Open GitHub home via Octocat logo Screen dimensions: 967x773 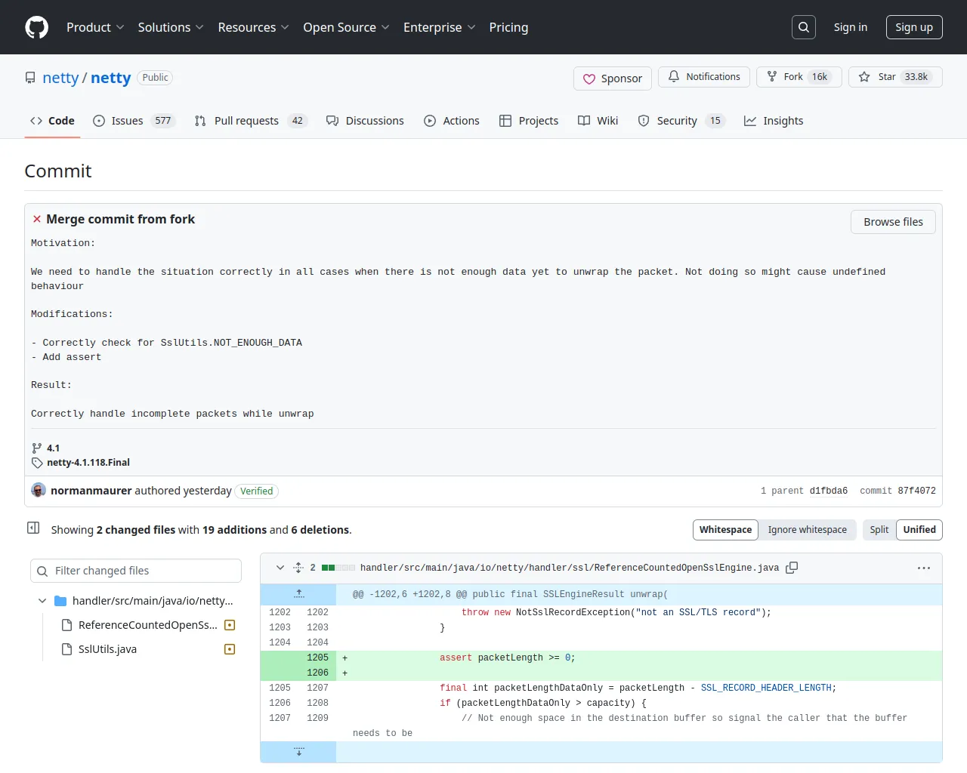36,27
